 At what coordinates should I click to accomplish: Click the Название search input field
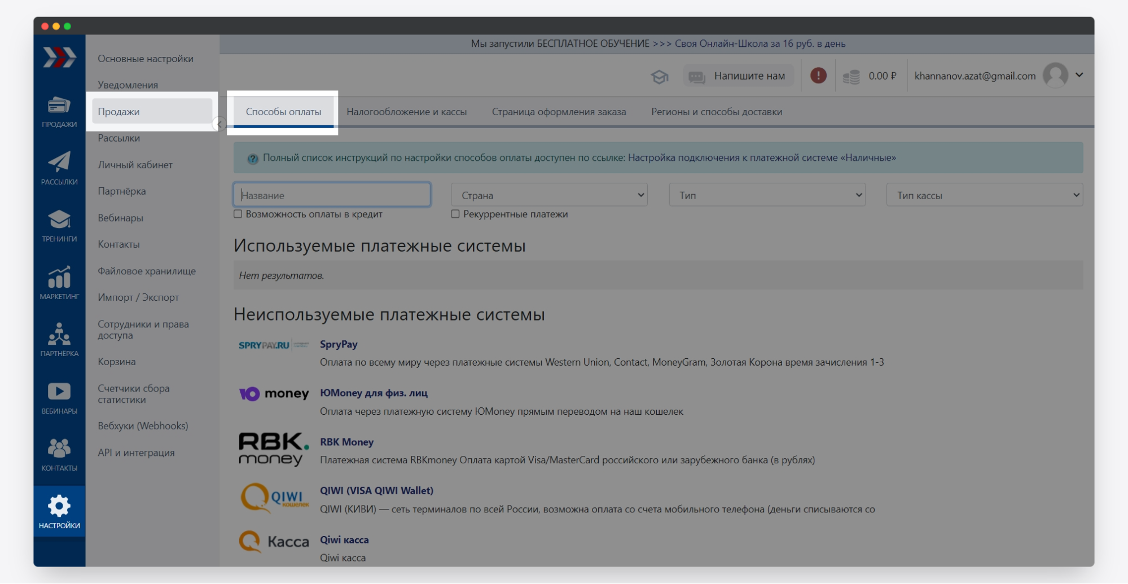(x=332, y=195)
